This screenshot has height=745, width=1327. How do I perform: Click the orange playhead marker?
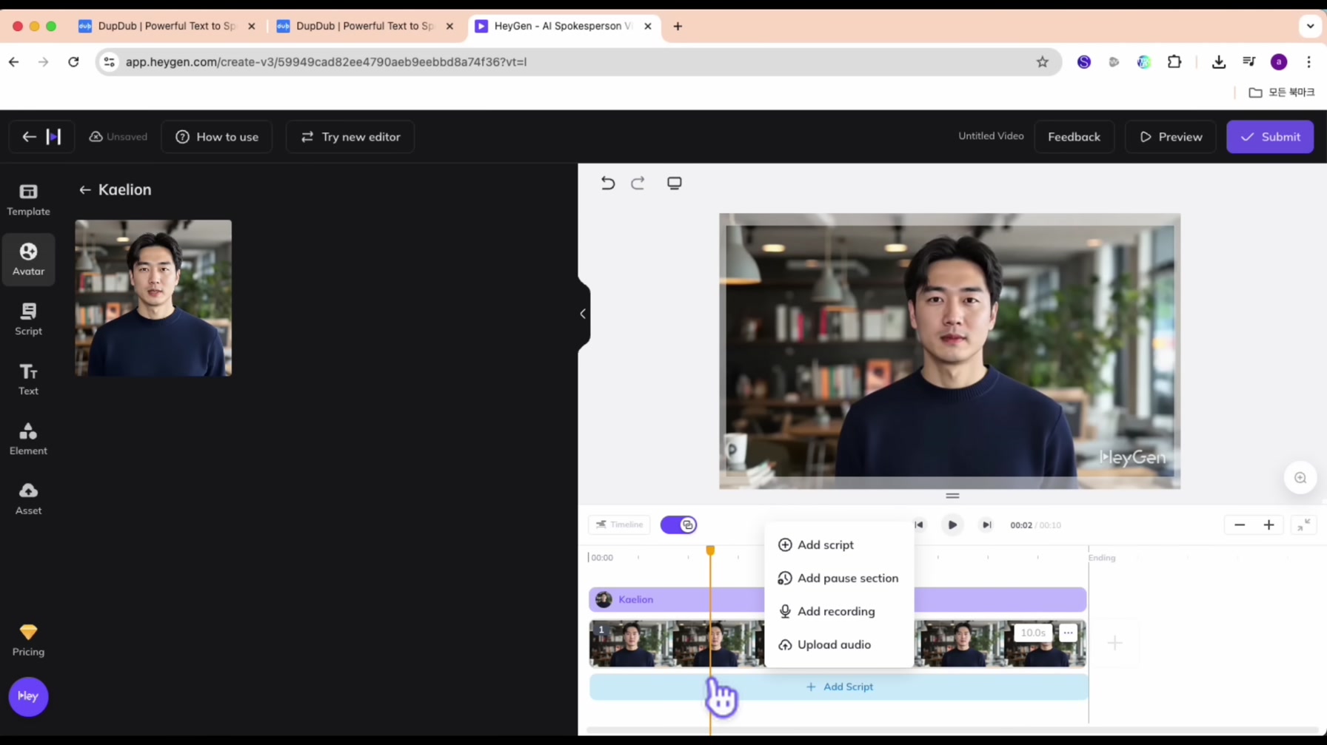click(710, 550)
